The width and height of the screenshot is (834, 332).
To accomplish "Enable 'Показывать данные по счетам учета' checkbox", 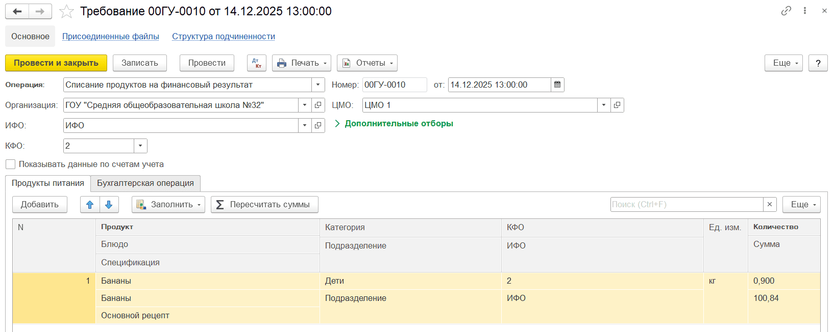I will click(x=11, y=164).
